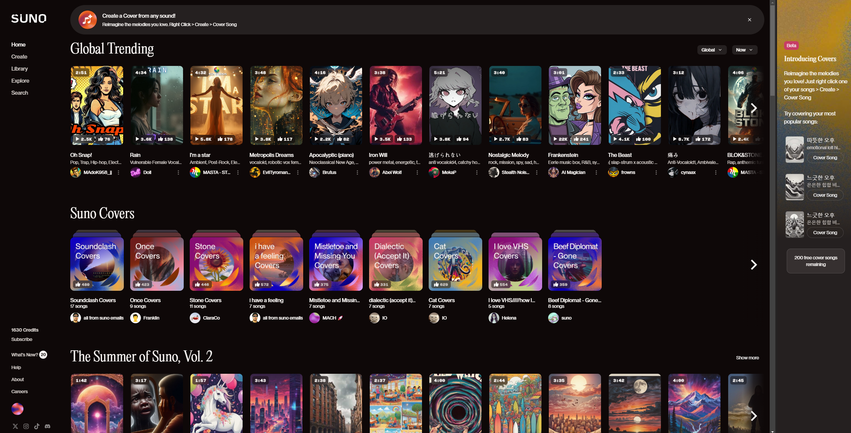Screen dimensions: 851x433
Task: Open the Stone Covers playlist thumbnail
Action: pos(217,263)
